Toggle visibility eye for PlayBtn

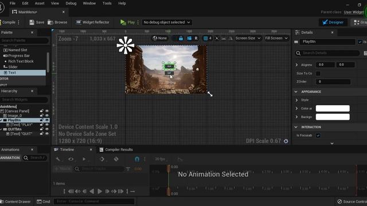pyautogui.click(x=47, y=120)
